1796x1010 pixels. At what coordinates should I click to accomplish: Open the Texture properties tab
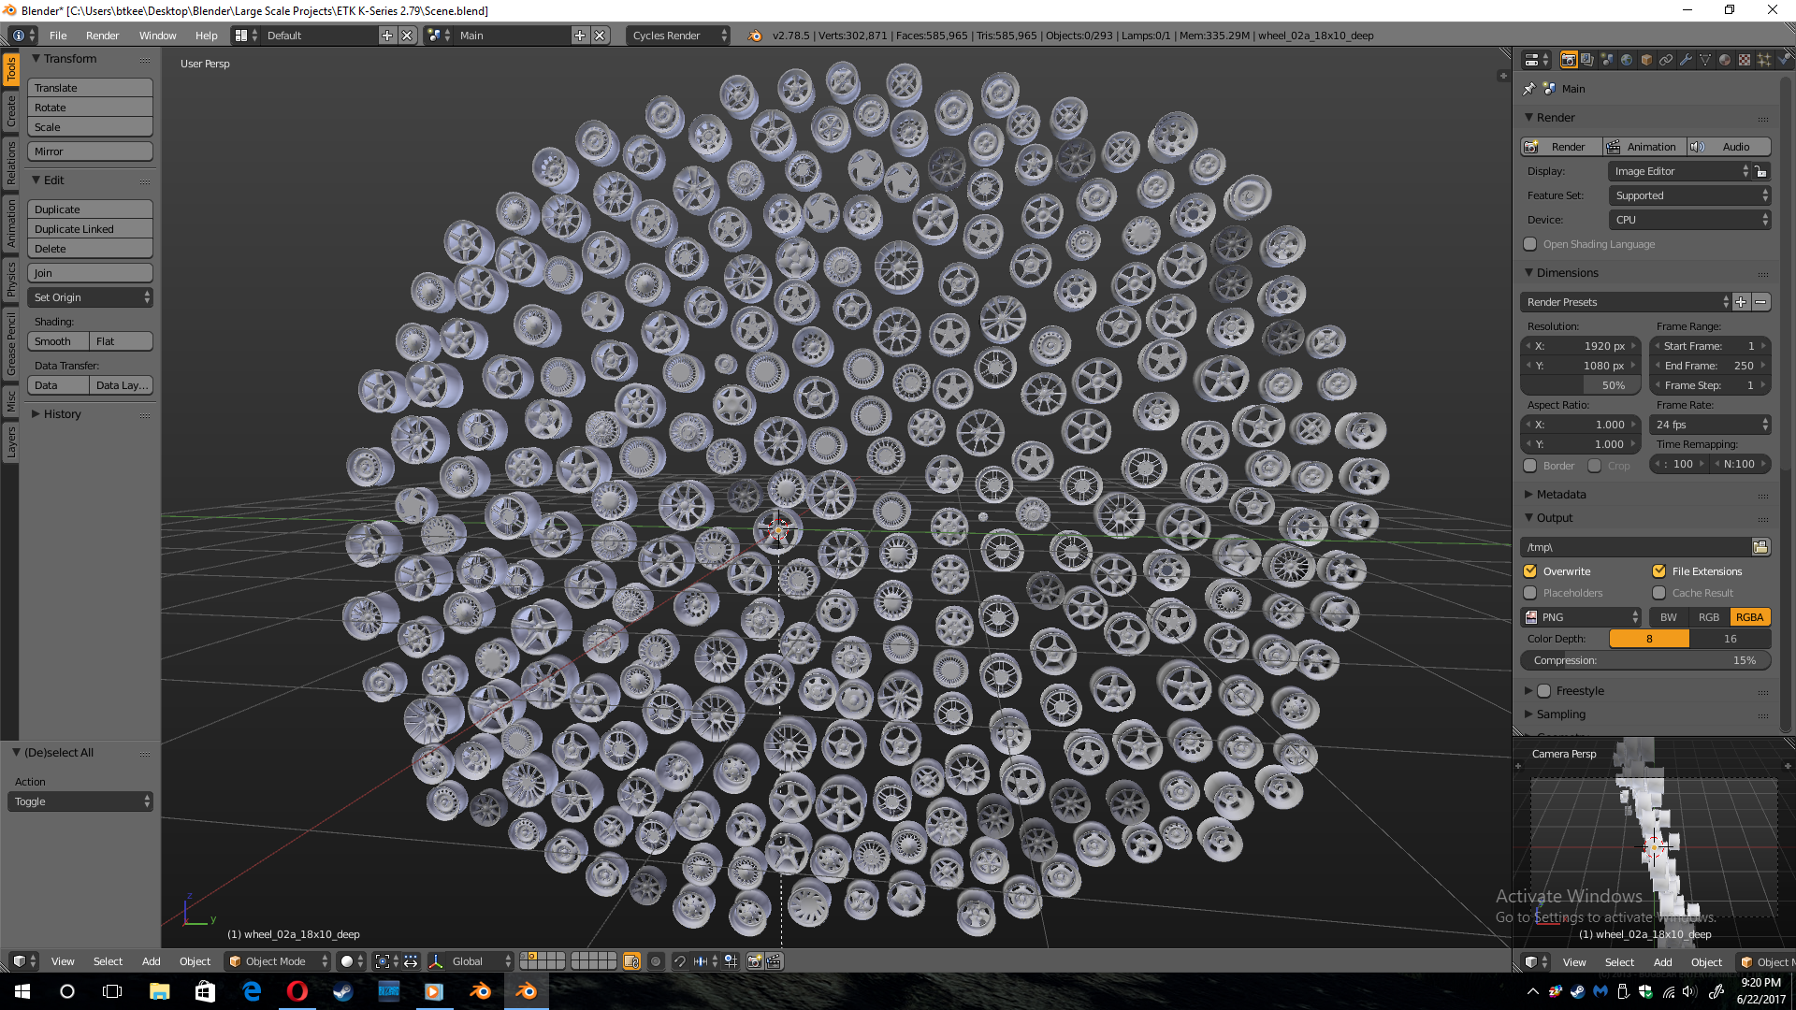pyautogui.click(x=1745, y=60)
